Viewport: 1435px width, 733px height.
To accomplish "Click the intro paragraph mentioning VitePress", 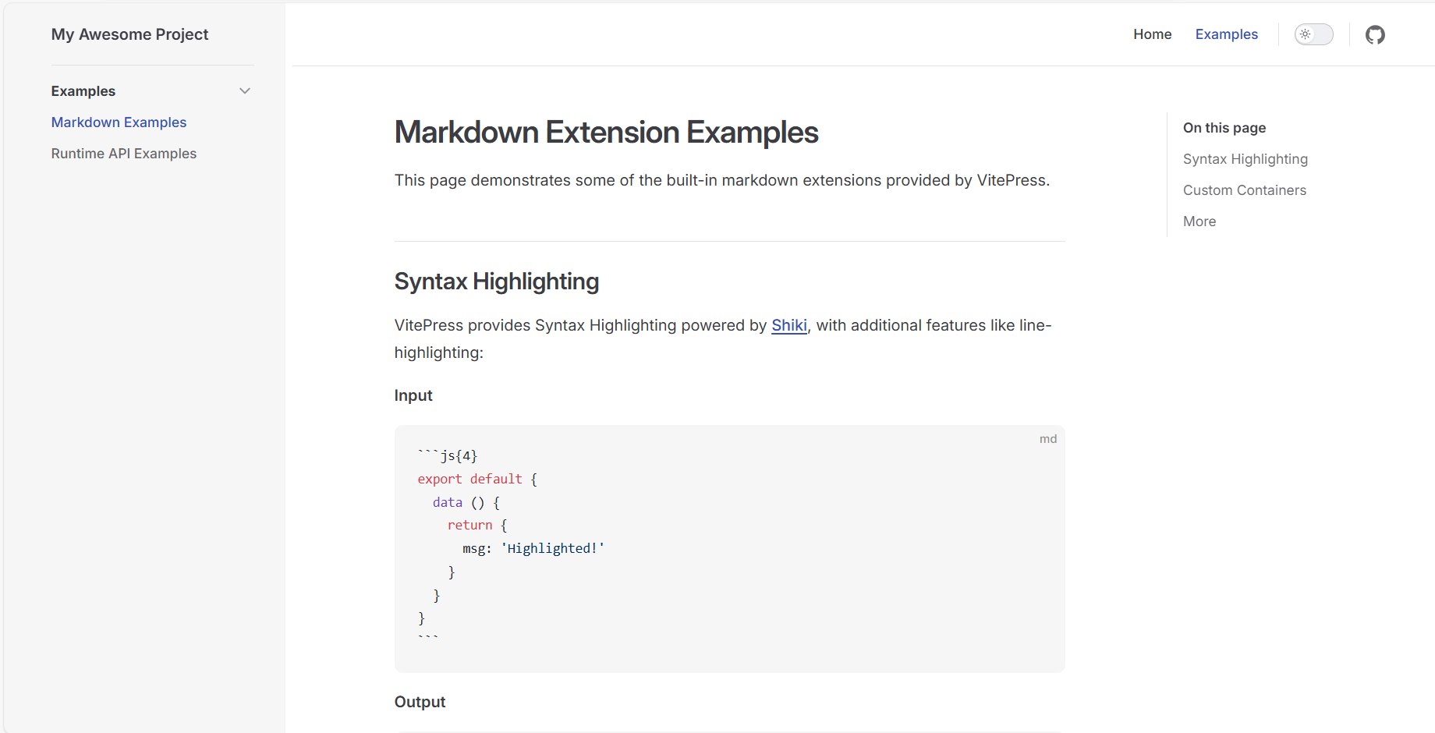I will click(x=722, y=180).
